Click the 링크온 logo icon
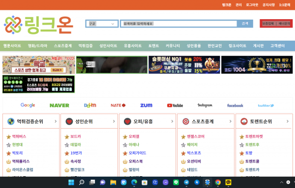 pyautogui.click(x=13, y=25)
